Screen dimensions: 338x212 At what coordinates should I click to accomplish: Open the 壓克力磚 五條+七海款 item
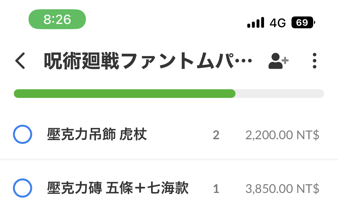pos(169,188)
